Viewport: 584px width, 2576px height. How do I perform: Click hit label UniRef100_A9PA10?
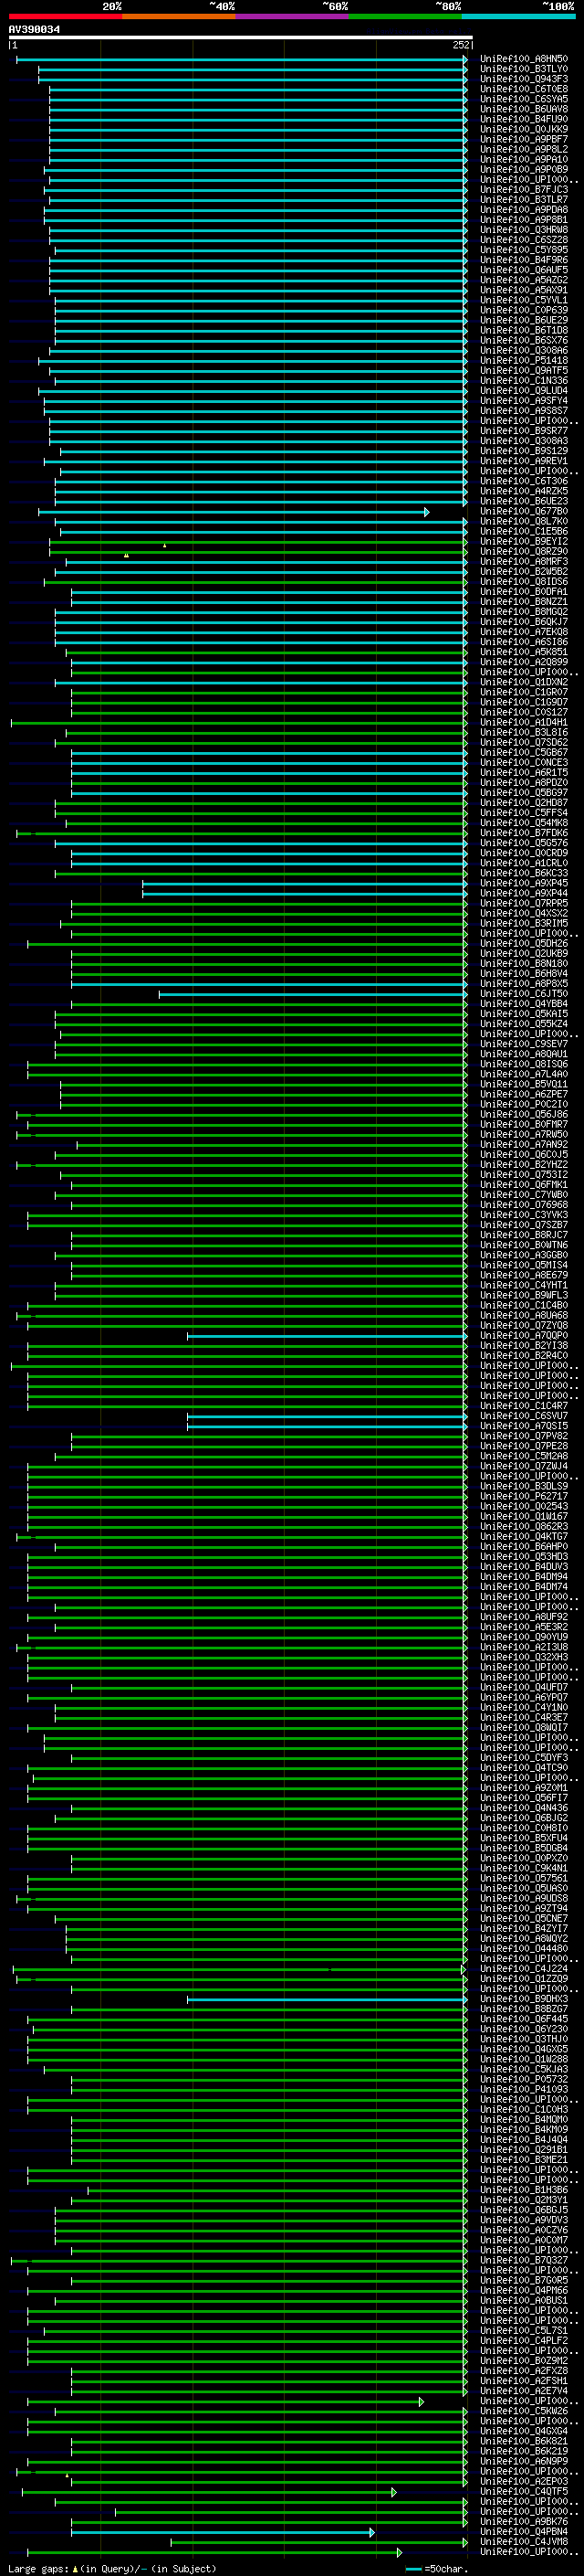pyautogui.click(x=524, y=159)
